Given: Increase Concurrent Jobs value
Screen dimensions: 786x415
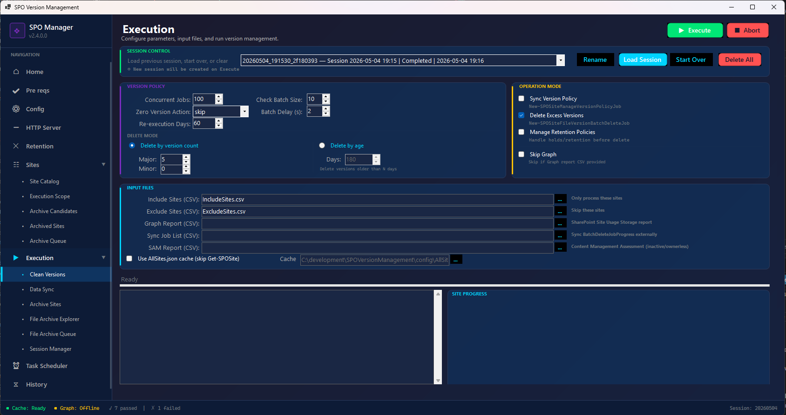Looking at the screenshot, I should click(219, 97).
